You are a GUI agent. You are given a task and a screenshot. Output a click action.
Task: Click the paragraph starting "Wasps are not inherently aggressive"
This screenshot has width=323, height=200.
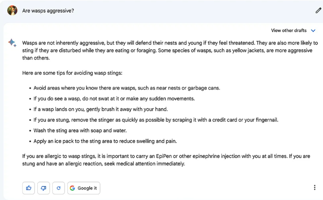pos(170,50)
